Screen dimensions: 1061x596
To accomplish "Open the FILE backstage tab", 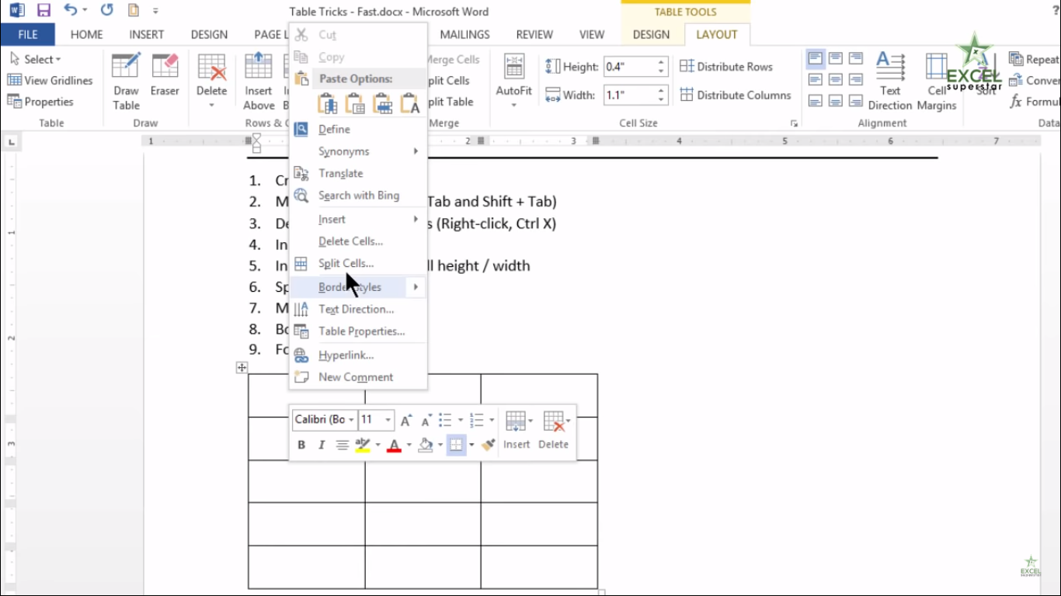I will pyautogui.click(x=28, y=34).
